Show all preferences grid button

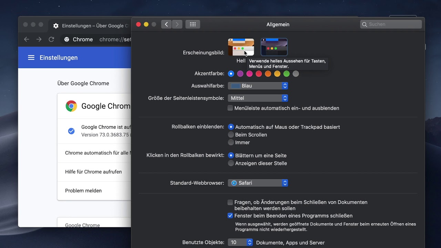(193, 24)
